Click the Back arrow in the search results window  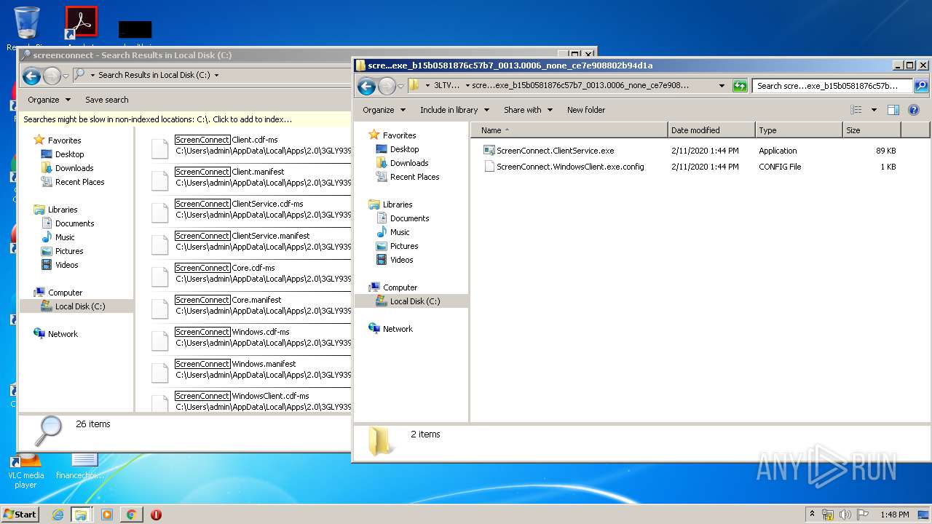[31, 75]
